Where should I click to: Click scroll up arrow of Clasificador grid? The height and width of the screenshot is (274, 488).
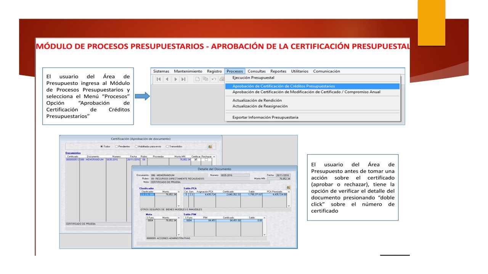(x=179, y=192)
